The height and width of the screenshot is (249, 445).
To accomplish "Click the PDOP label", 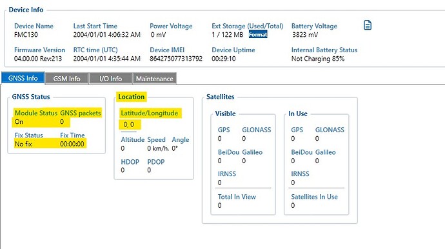I will tap(156, 162).
